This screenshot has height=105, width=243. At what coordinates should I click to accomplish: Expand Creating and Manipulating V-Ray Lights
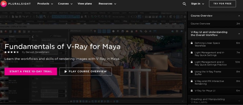coord(215,100)
